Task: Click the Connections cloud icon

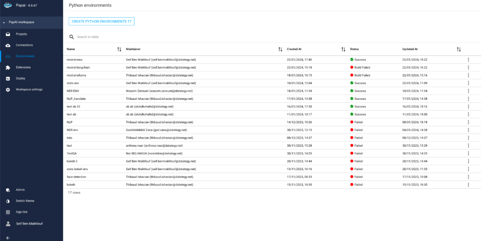Action: point(8,45)
